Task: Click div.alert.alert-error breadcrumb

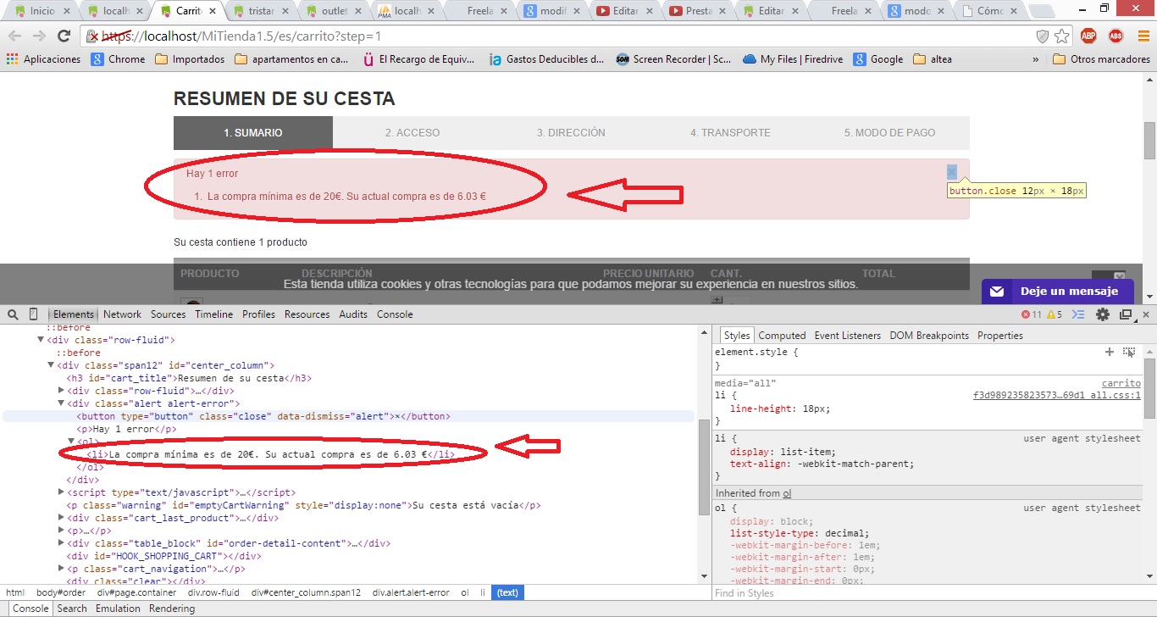Action: (411, 593)
